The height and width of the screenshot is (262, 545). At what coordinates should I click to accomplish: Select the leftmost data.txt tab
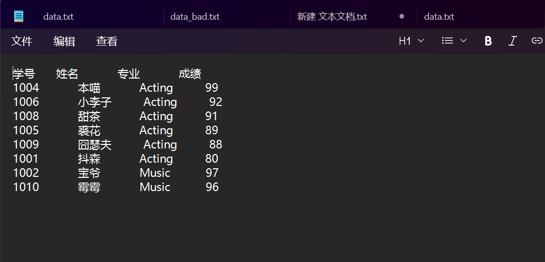58,17
